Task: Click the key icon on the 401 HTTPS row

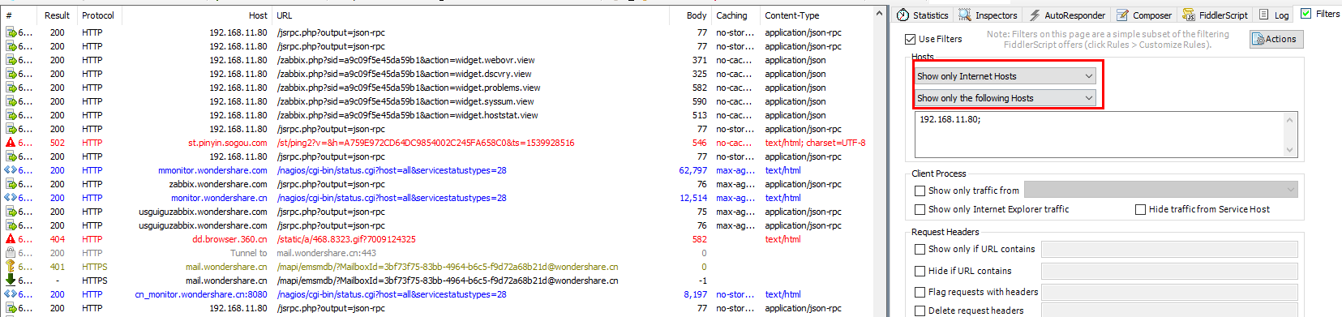Action: point(11,267)
